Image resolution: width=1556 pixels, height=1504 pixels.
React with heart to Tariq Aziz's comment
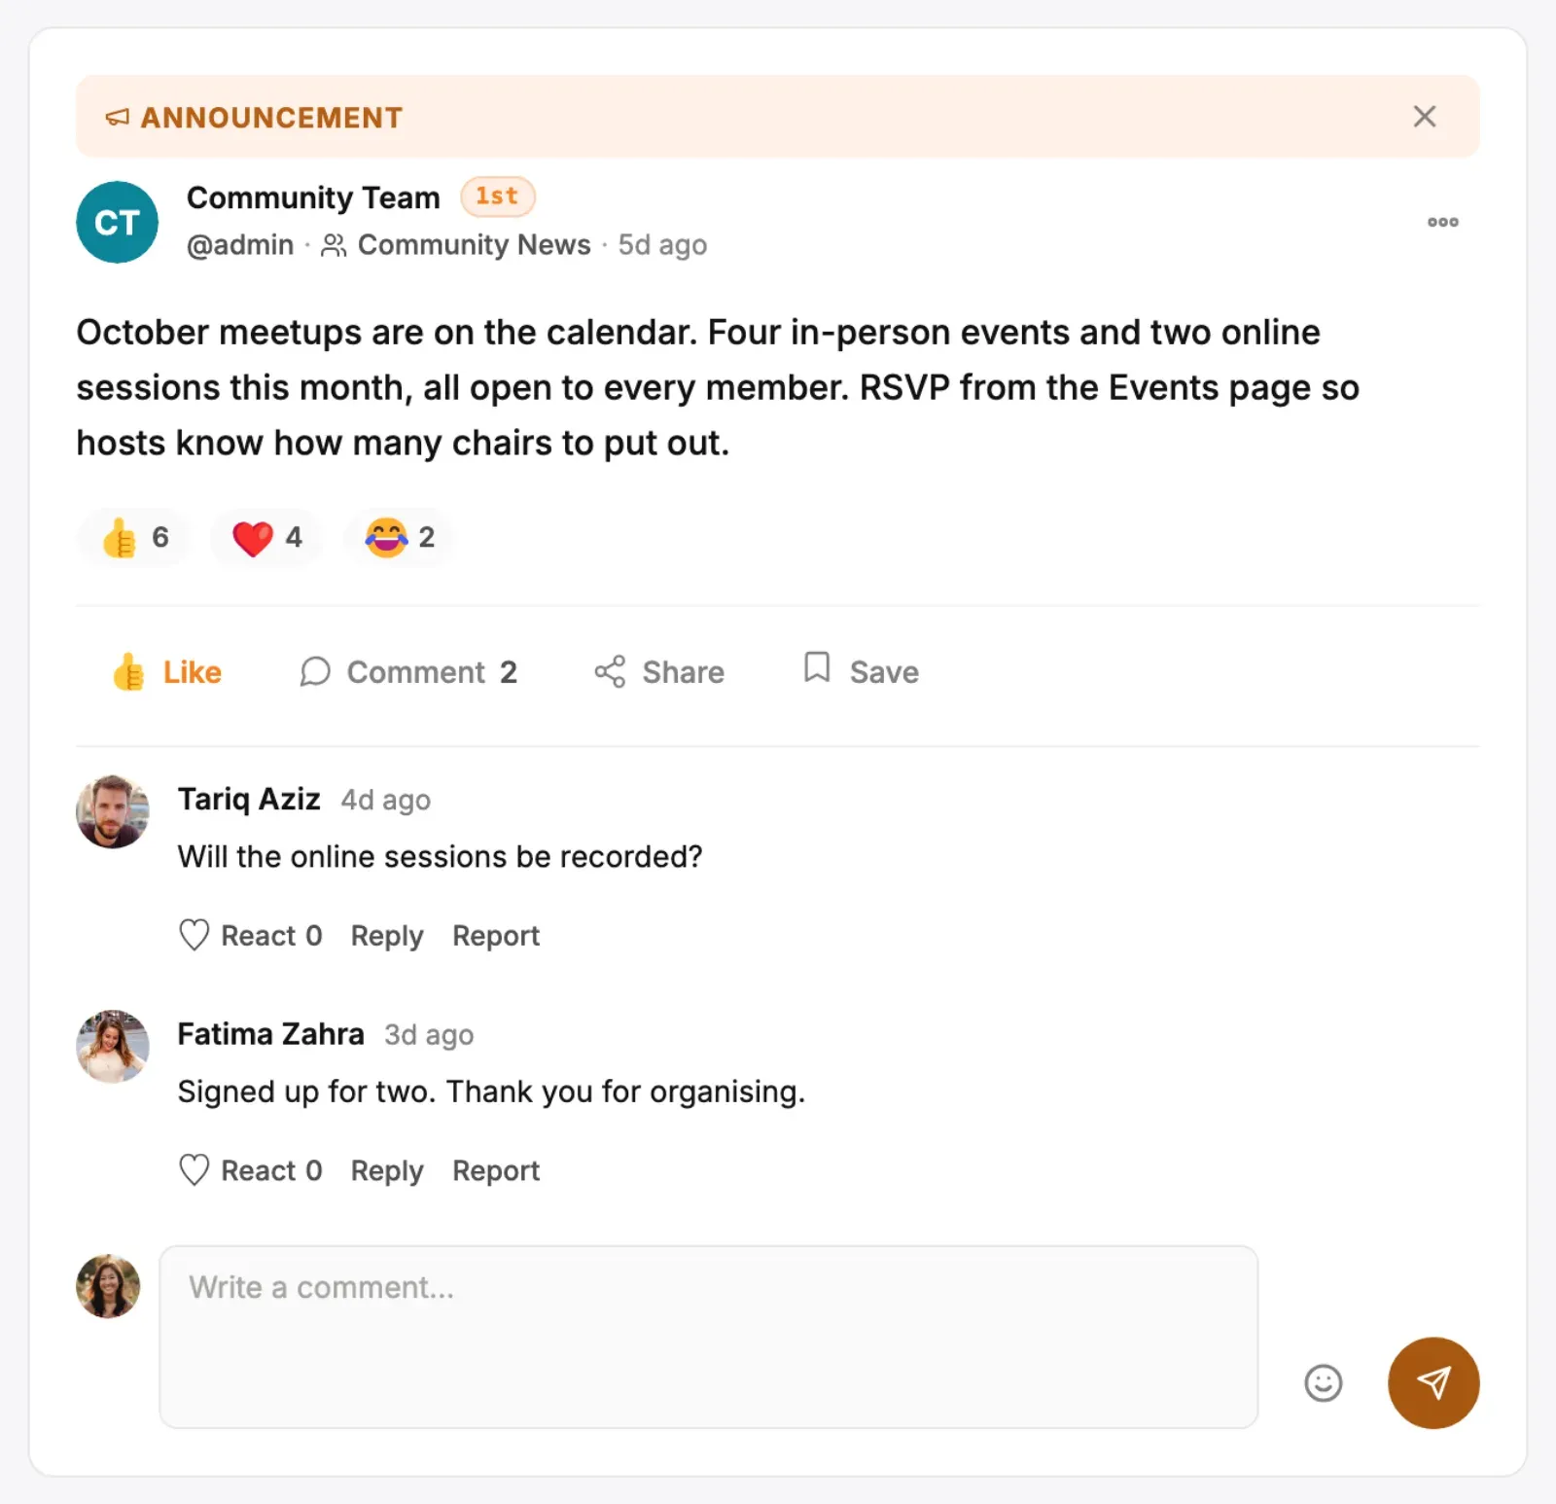(250, 935)
